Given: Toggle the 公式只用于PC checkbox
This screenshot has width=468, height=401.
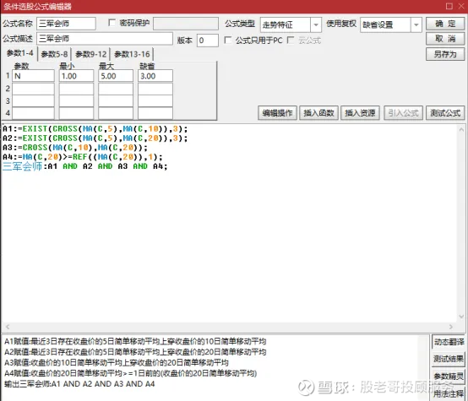Looking at the screenshot, I should 228,40.
